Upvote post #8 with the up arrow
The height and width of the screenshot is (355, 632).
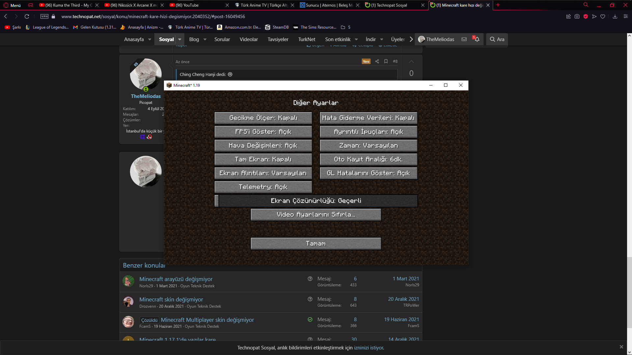click(x=411, y=62)
